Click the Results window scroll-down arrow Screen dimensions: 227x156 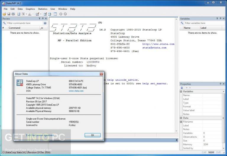pyautogui.click(x=176, y=131)
